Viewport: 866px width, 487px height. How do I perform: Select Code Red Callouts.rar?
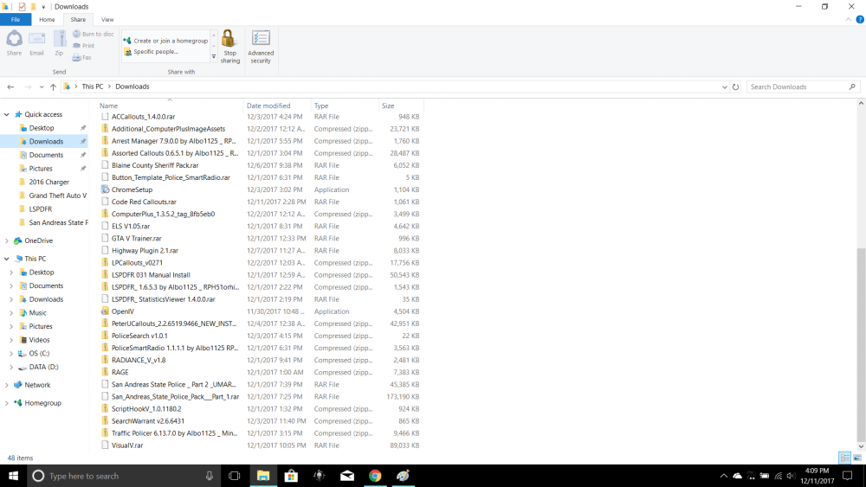[x=144, y=202]
